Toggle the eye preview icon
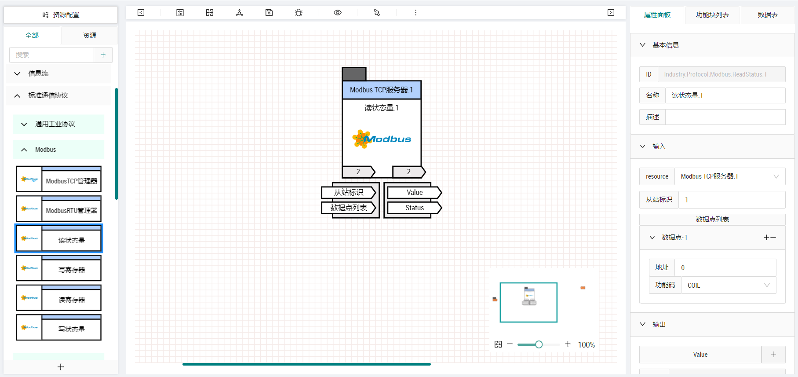 click(338, 13)
